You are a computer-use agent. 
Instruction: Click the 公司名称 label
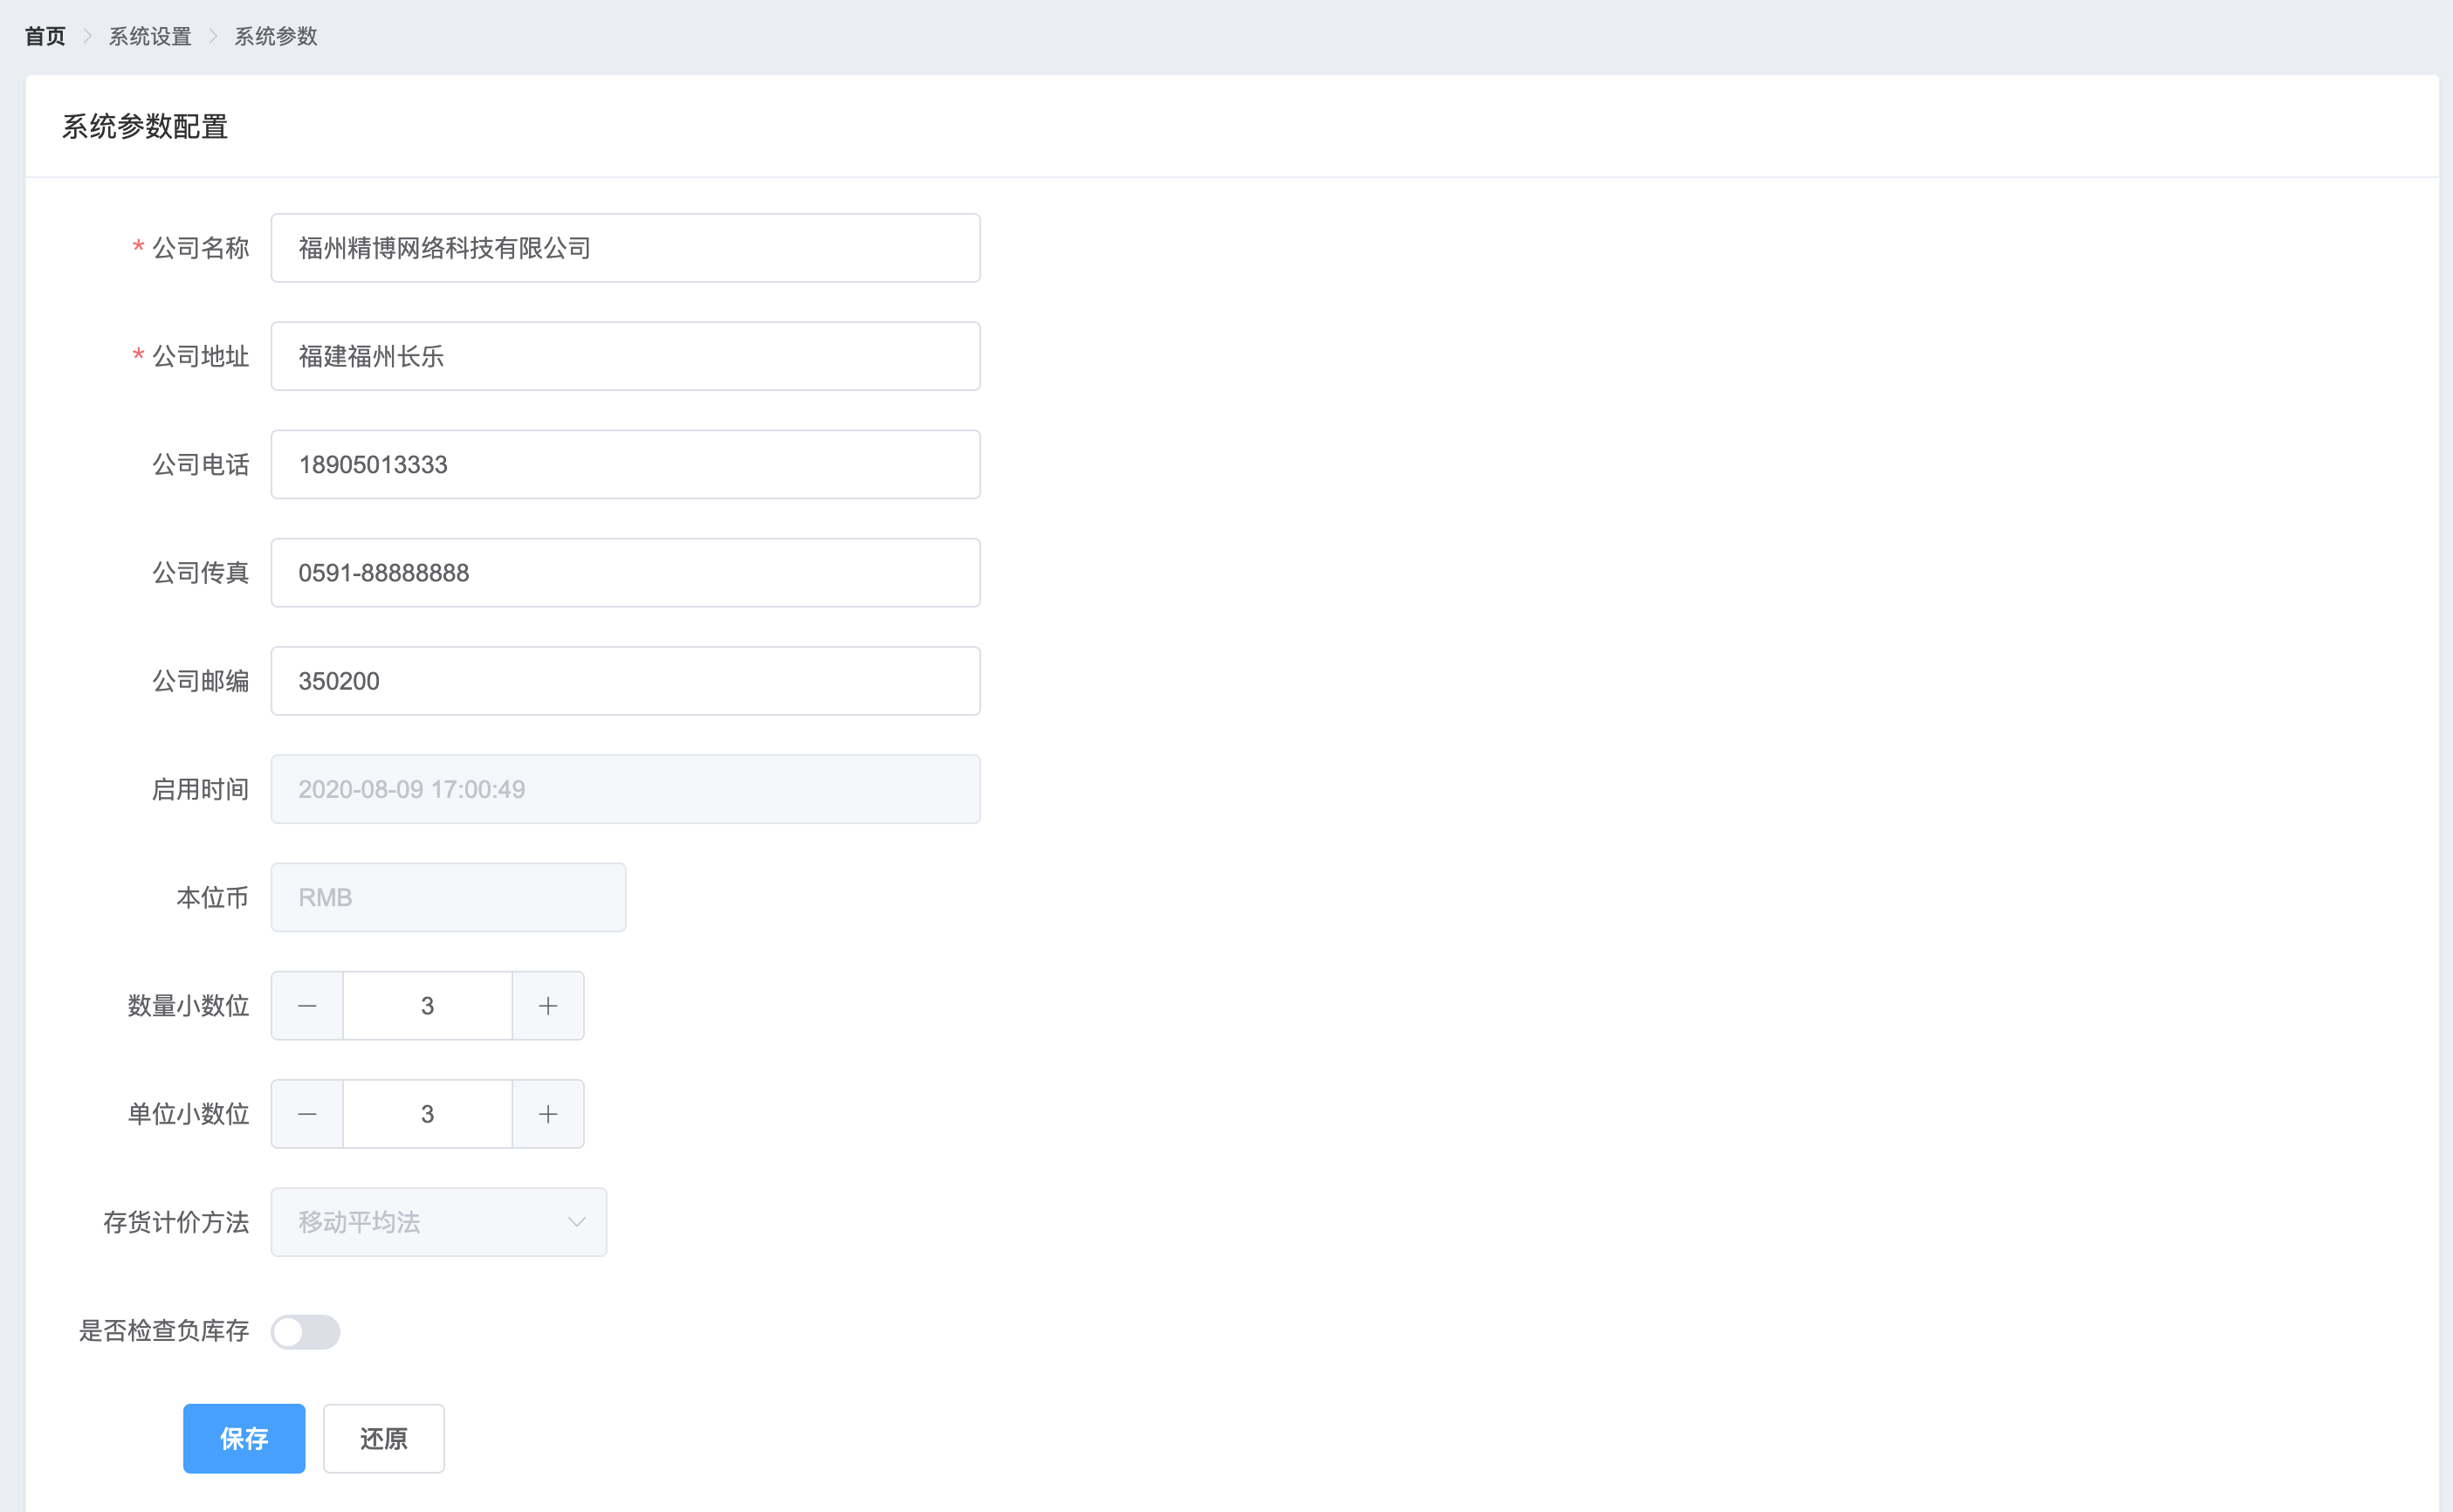point(200,248)
